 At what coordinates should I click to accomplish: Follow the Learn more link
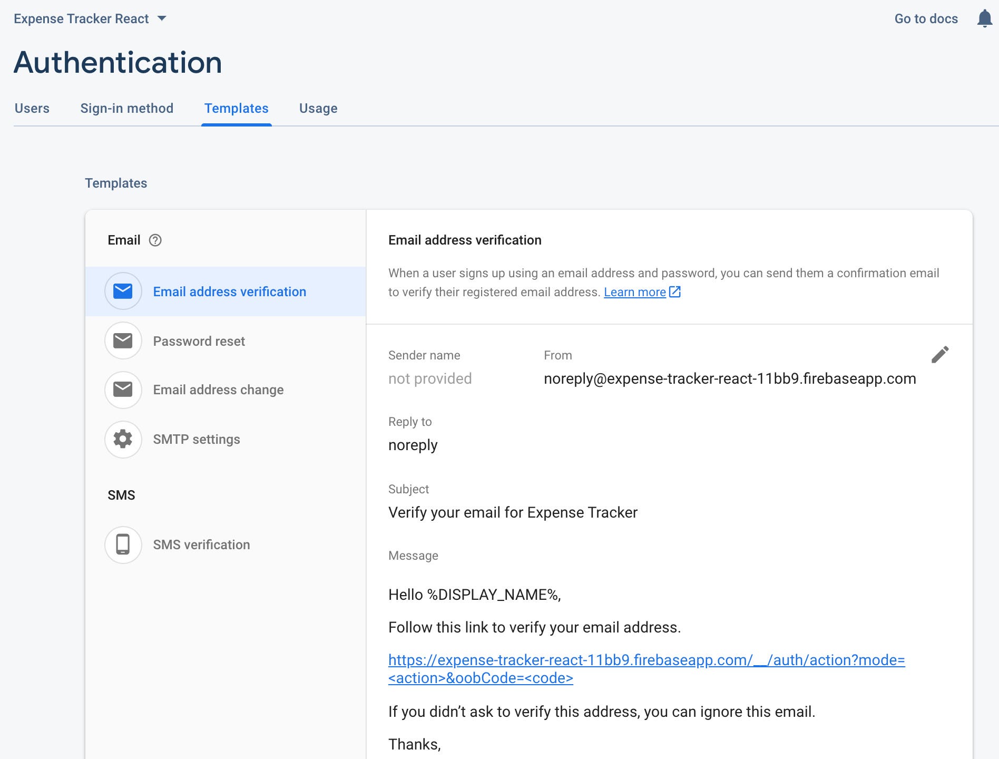coord(634,292)
